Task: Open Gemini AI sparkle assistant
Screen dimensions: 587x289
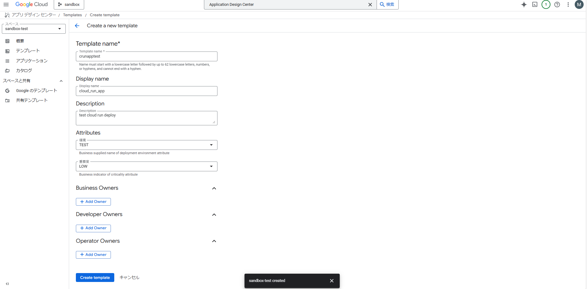Action: pos(524,5)
